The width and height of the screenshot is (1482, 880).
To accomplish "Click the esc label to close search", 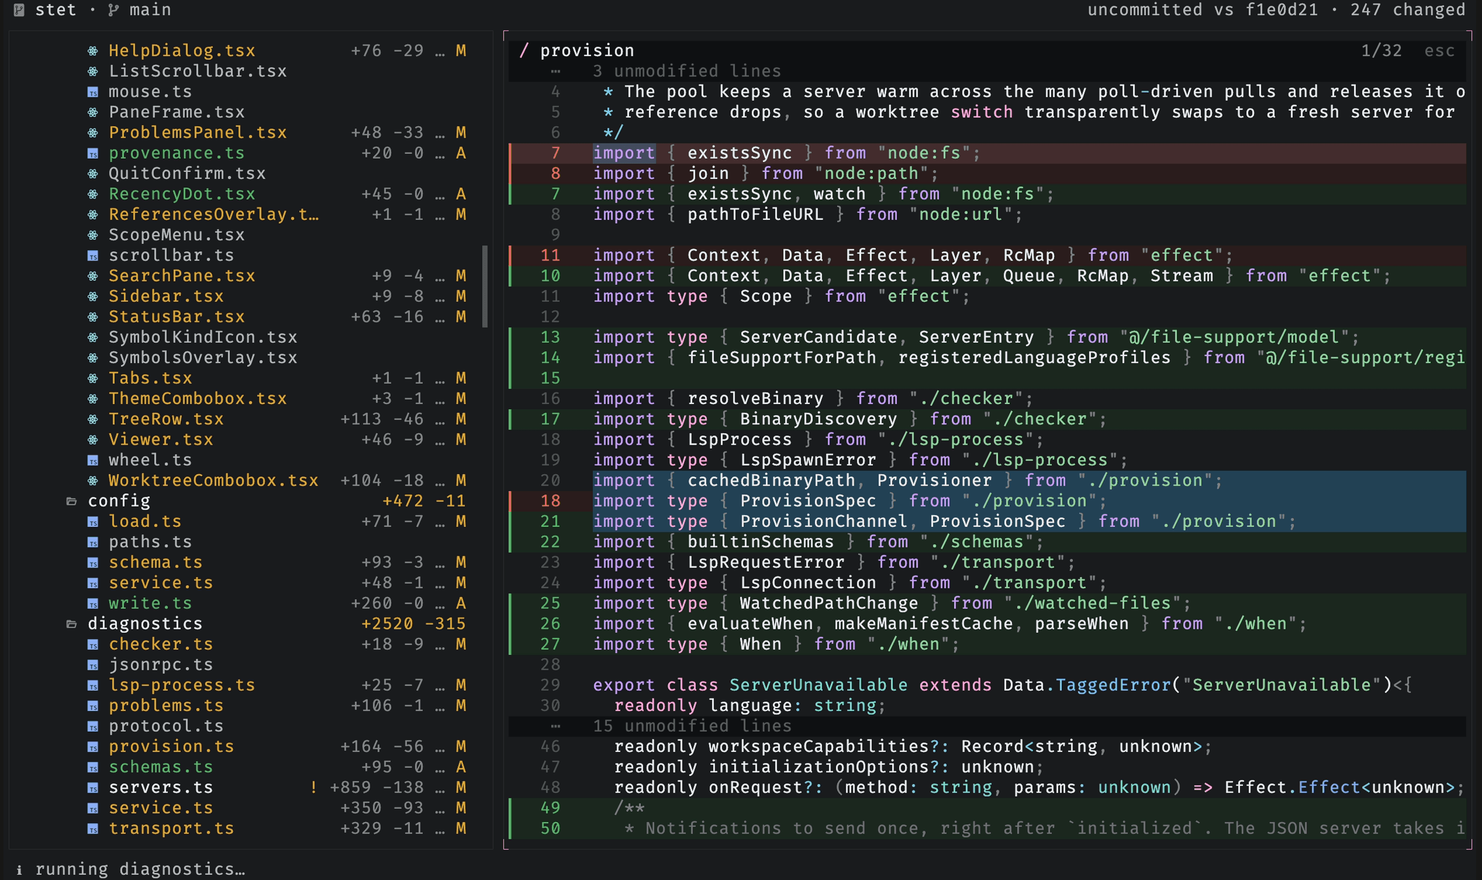I will click(1439, 50).
